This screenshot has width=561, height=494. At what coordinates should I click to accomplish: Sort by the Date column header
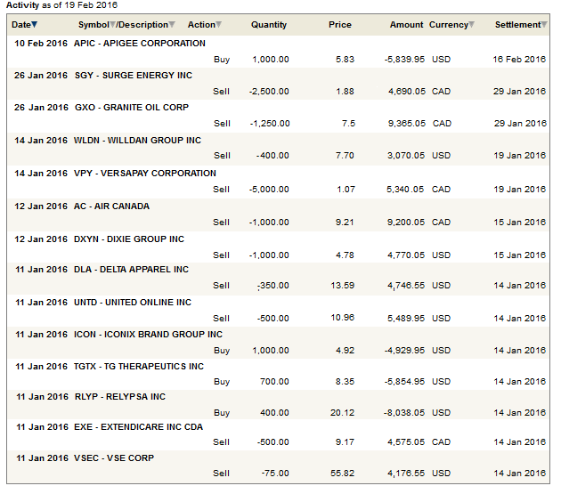20,25
